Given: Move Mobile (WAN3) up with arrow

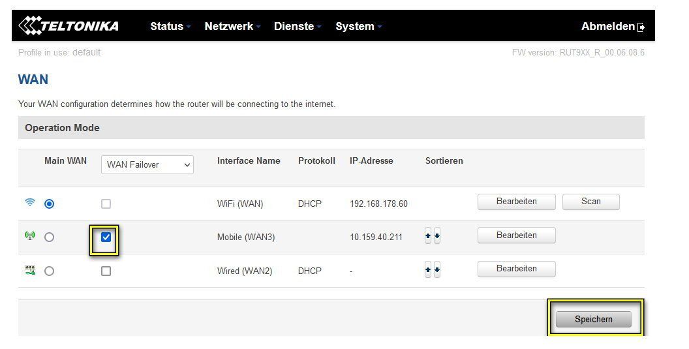Looking at the screenshot, I should click(x=428, y=237).
